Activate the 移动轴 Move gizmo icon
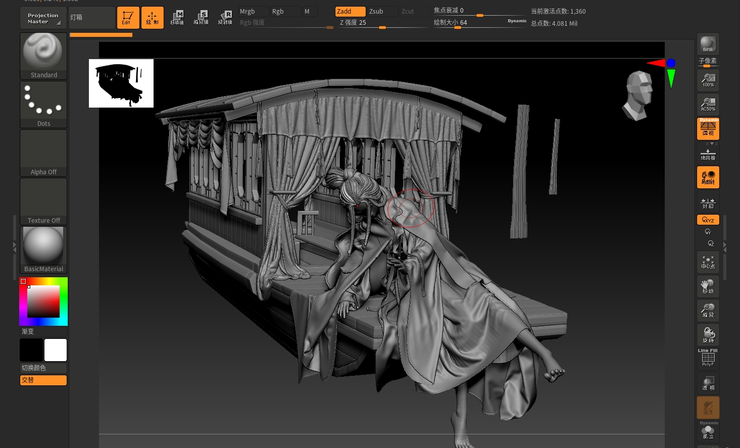Image resolution: width=740 pixels, height=448 pixels. tap(177, 18)
